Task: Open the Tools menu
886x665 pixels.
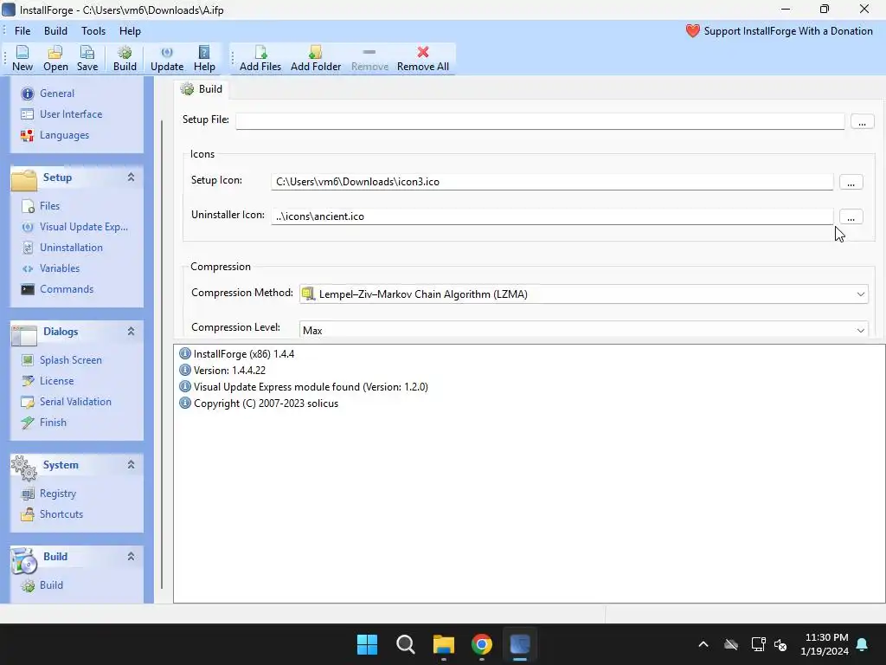Action: click(x=93, y=31)
